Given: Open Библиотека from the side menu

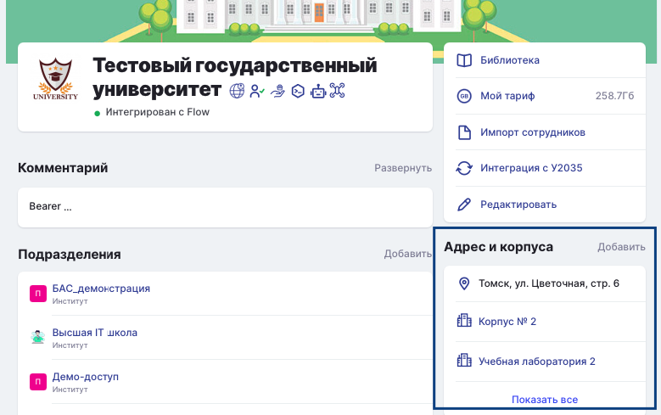Looking at the screenshot, I should point(509,60).
